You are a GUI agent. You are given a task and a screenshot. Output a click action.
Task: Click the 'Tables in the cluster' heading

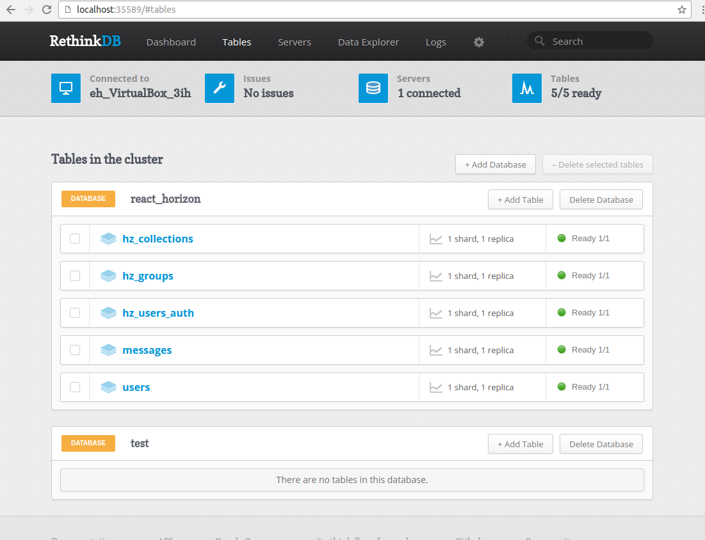[x=107, y=159]
